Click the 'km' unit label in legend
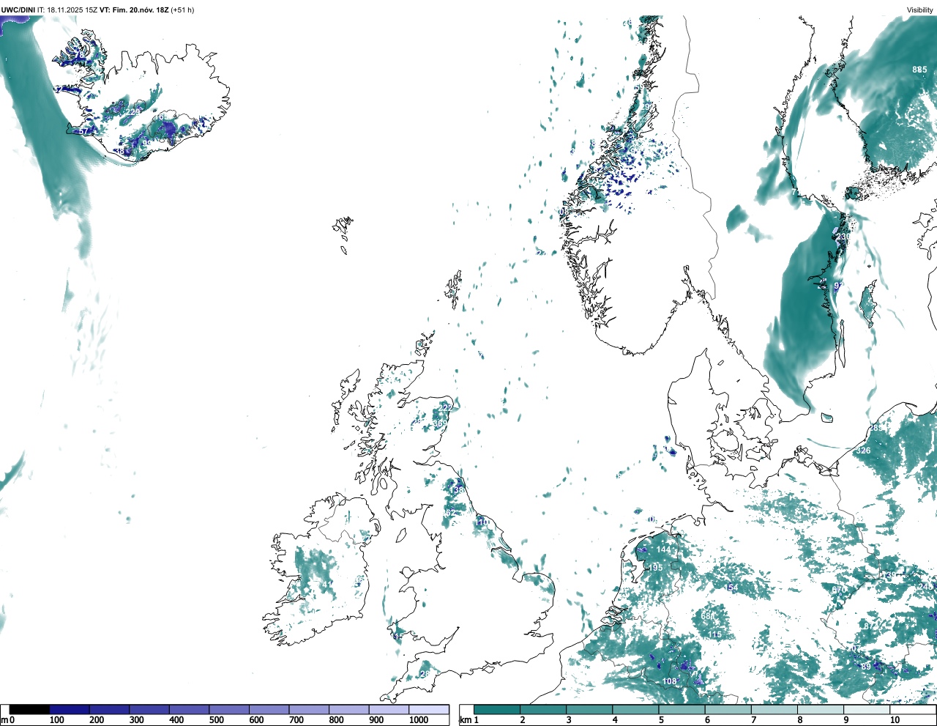937x726 pixels. [x=466, y=719]
